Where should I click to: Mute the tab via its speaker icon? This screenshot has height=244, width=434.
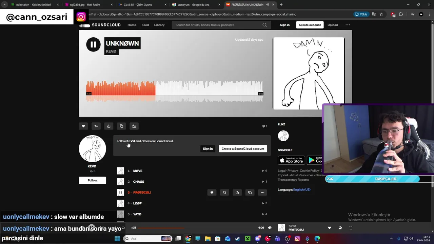click(268, 5)
